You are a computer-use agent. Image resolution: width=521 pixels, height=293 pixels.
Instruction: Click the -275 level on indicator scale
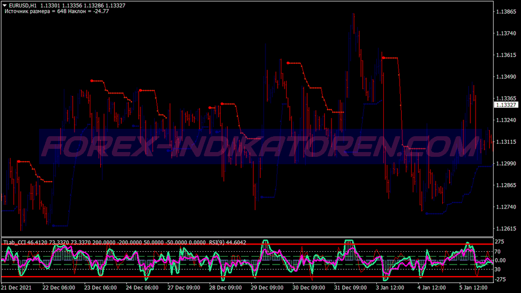coord(500,279)
